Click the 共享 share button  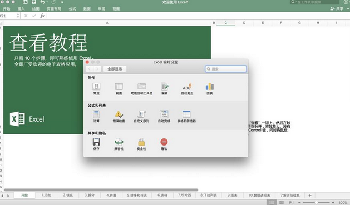337,8
